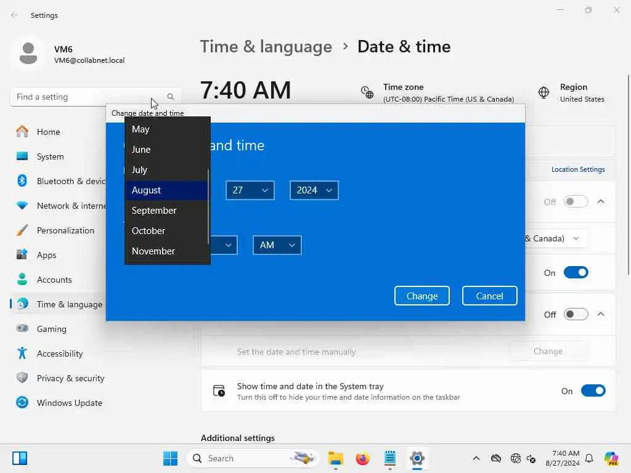
Task: Select July in month list
Action: [x=166, y=170]
